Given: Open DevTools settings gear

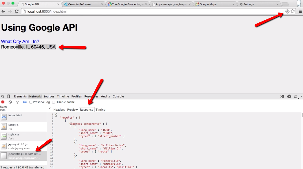Looking at the screenshot, I should (289, 96).
